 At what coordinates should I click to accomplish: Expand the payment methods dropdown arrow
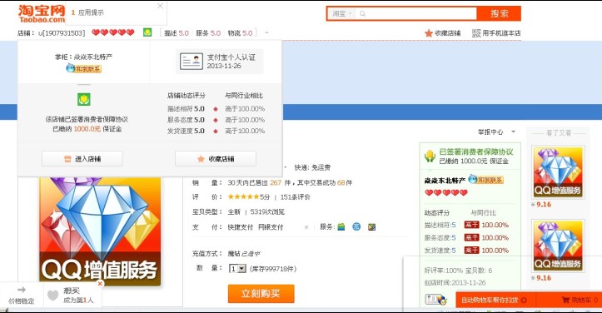point(306,227)
